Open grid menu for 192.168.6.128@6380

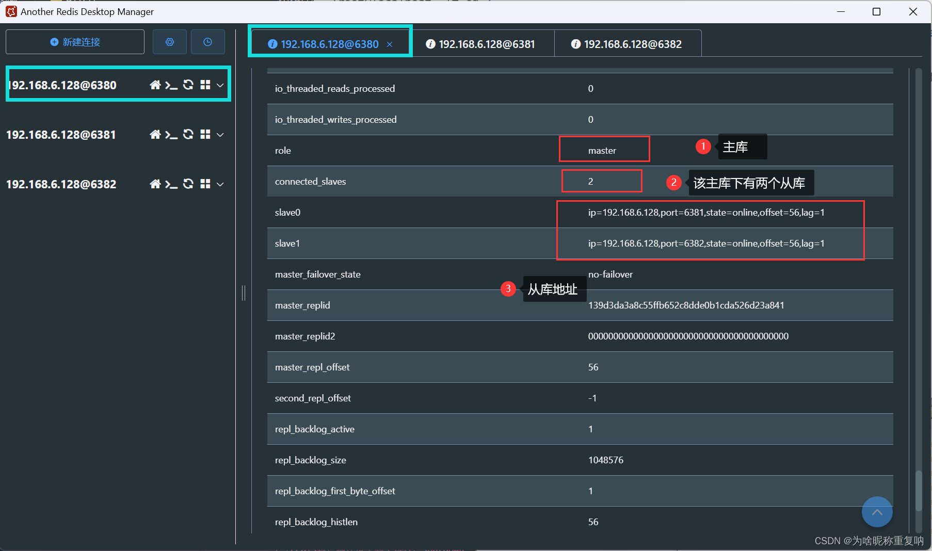[x=205, y=85]
